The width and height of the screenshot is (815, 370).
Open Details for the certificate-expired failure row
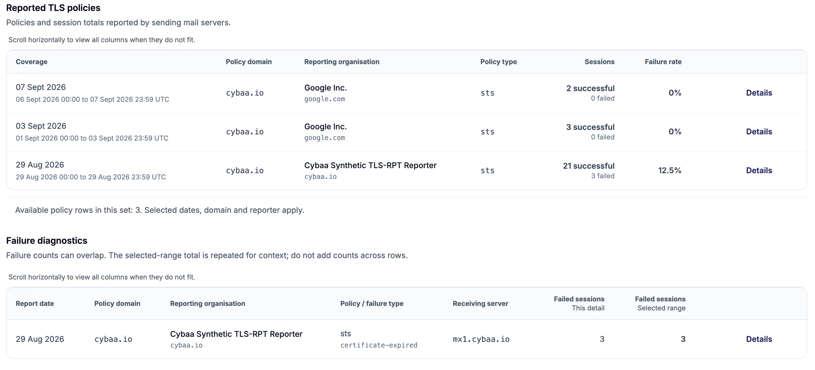click(759, 339)
